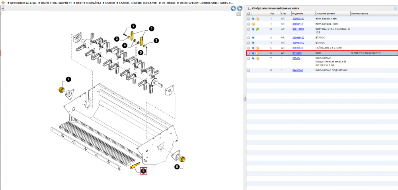398x190 pixels.
Task: Click box icon in 84068444 row
Action: pyautogui.click(x=253, y=24)
